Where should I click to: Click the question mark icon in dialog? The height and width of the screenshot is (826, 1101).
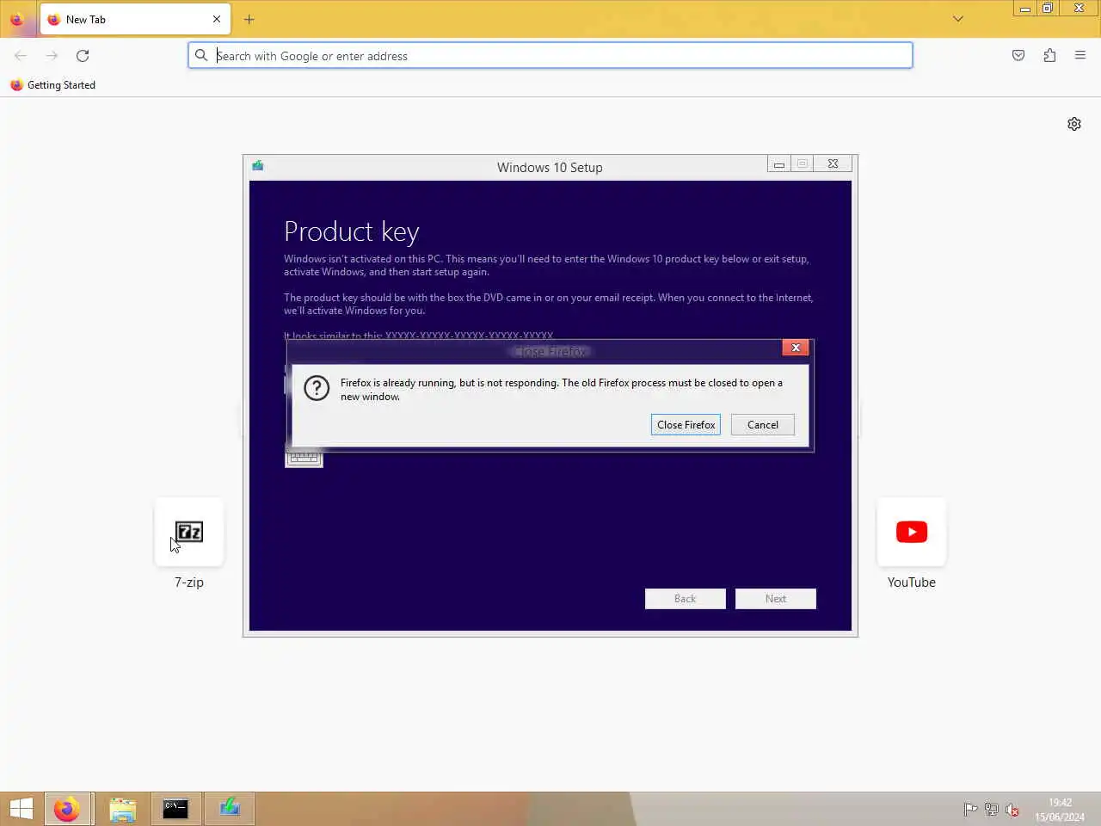(x=317, y=388)
